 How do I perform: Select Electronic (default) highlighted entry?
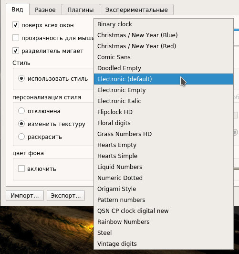pyautogui.click(x=164, y=79)
